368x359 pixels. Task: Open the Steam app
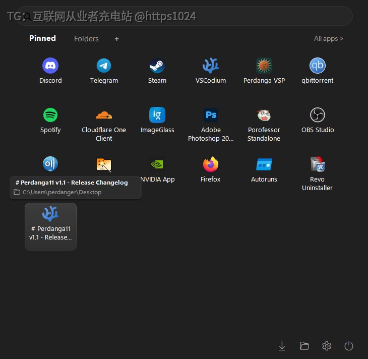pyautogui.click(x=157, y=71)
